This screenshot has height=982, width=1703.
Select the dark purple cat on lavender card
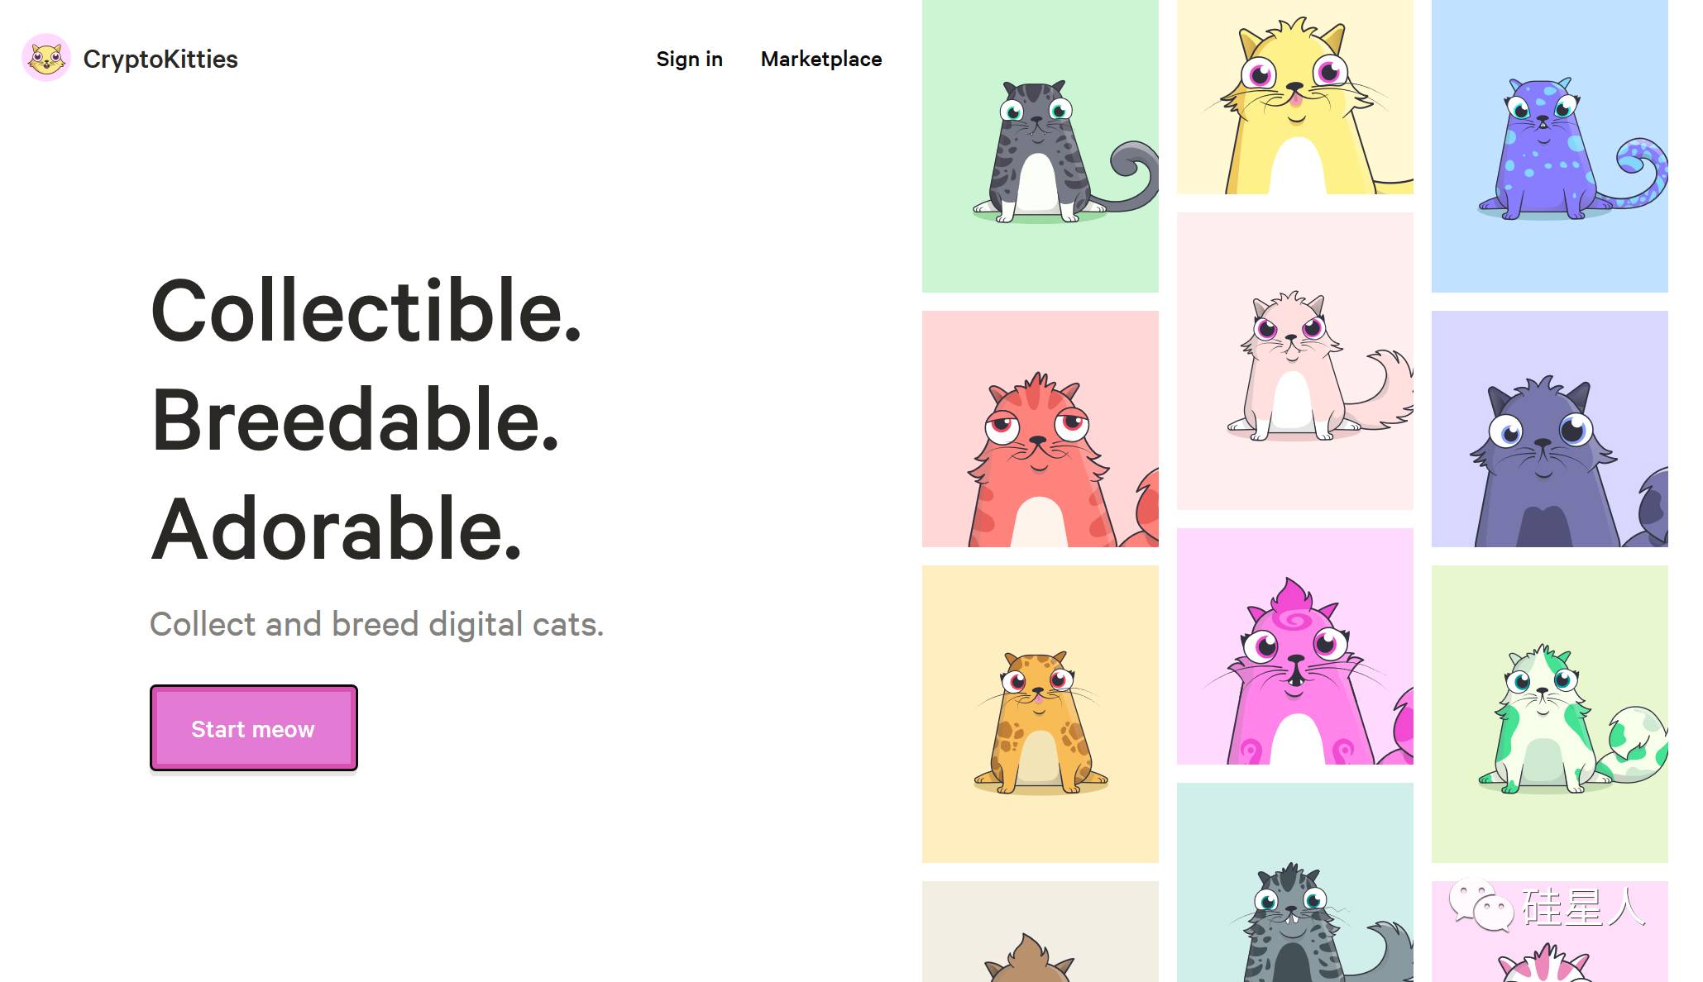tap(1550, 429)
